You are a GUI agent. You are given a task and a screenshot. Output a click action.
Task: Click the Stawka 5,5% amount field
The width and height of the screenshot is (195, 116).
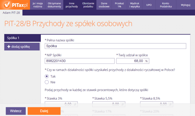click(x=109, y=104)
